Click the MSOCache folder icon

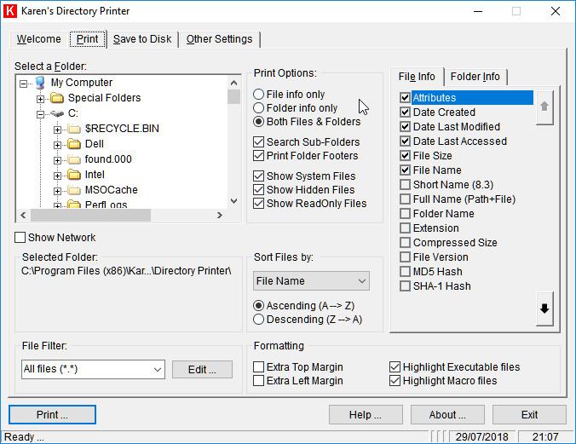74,190
